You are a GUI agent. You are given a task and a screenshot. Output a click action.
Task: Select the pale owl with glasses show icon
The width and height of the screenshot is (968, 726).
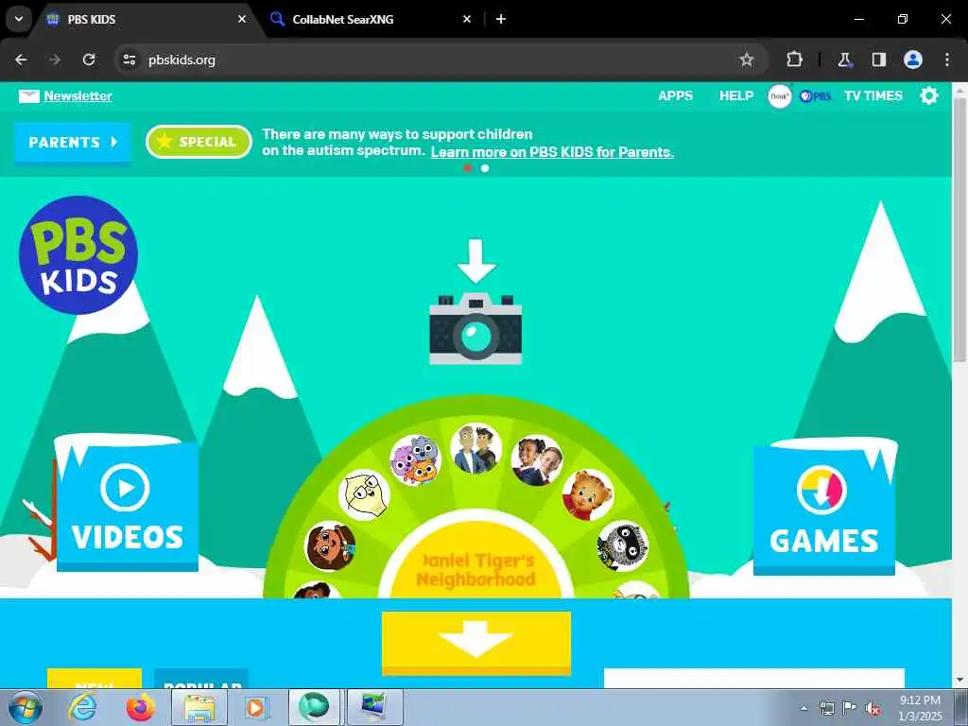(364, 495)
